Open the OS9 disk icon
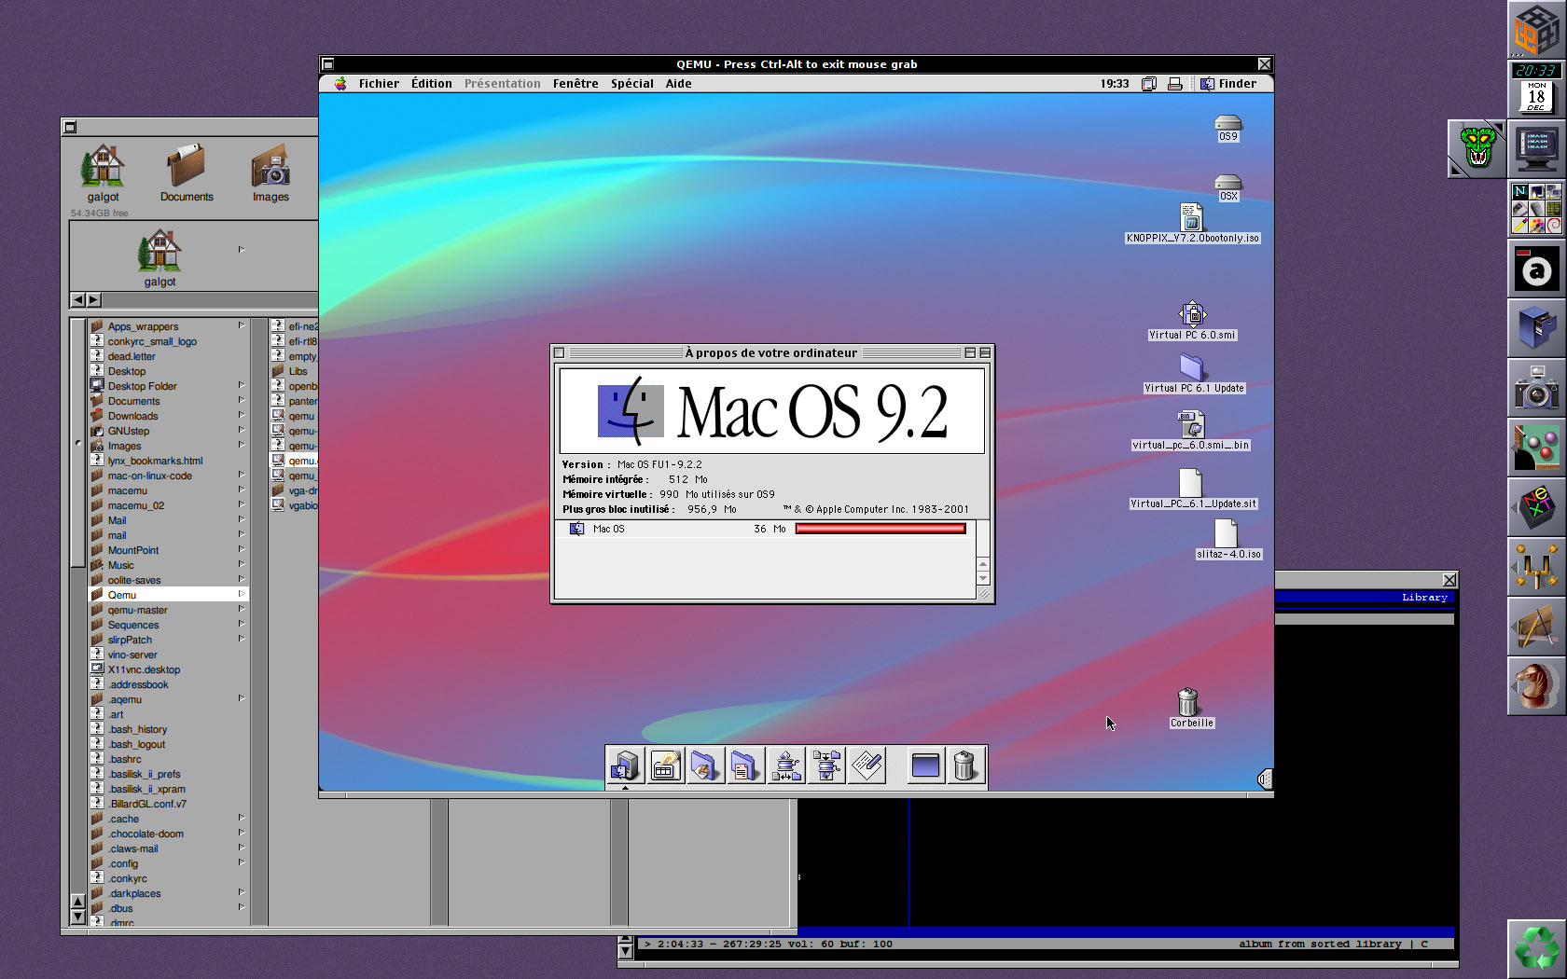The image size is (1567, 979). [1227, 124]
